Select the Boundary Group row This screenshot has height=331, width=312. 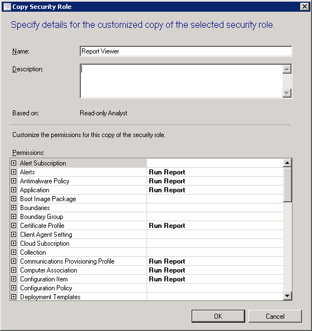pyautogui.click(x=147, y=217)
